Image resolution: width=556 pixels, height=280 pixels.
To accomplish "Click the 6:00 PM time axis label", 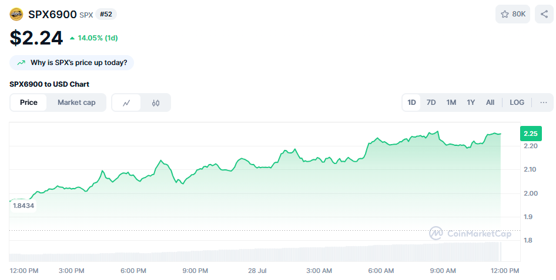I will [x=133, y=271].
